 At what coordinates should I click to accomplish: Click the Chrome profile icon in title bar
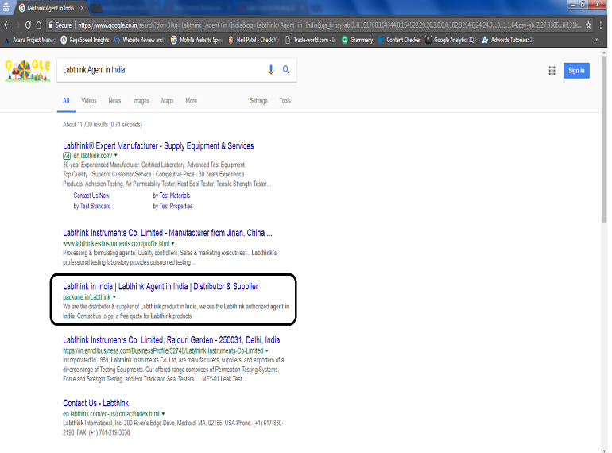pyautogui.click(x=6, y=7)
